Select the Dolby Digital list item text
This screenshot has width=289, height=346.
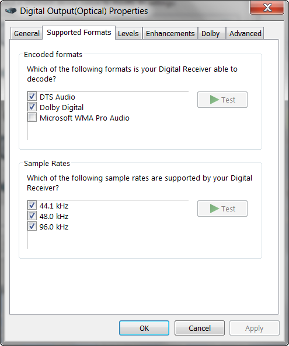[x=62, y=107]
